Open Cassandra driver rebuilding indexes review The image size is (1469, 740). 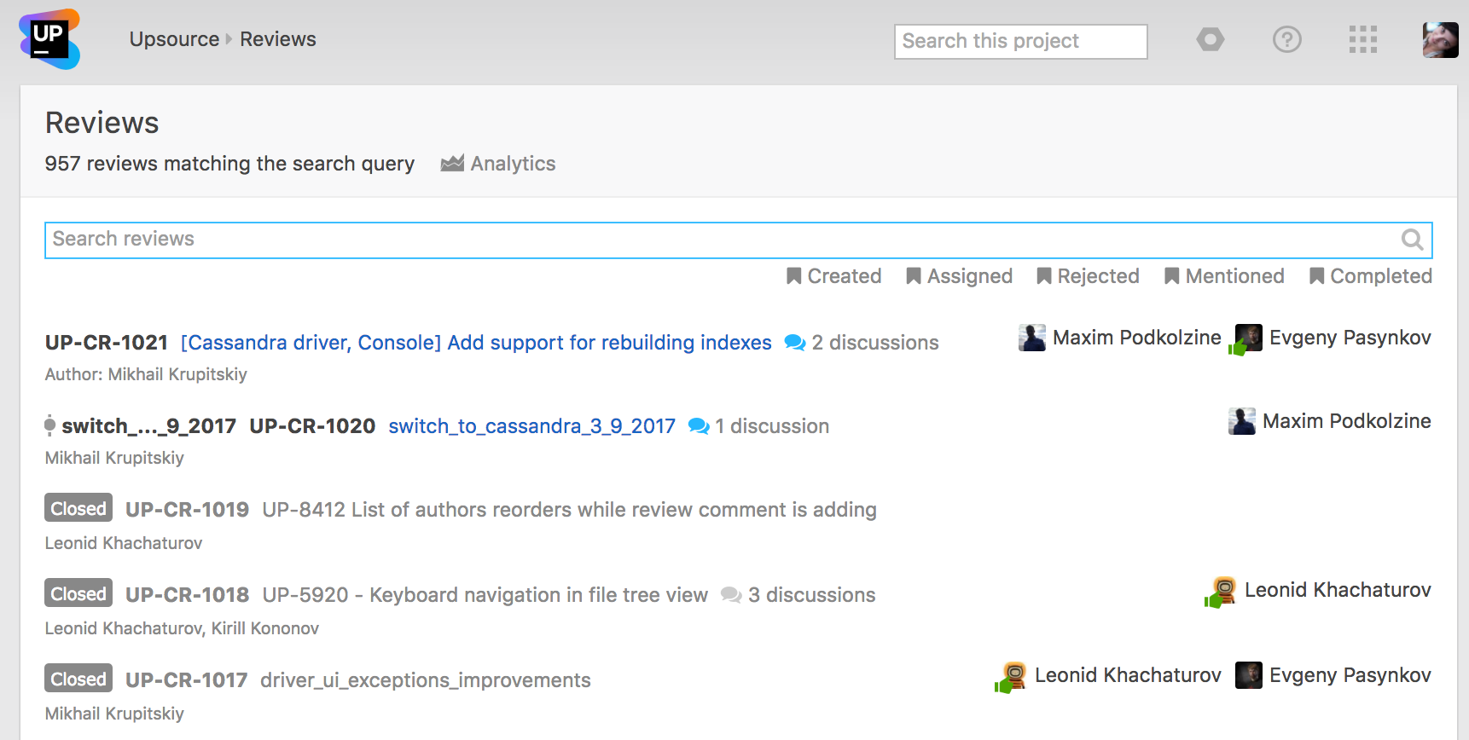click(476, 343)
